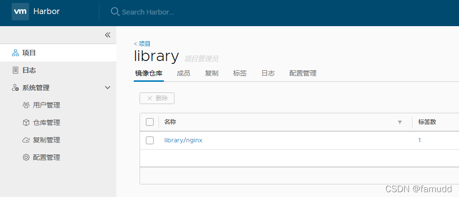
Task: Collapse the 系统管理 section chevron
Action: [x=108, y=88]
